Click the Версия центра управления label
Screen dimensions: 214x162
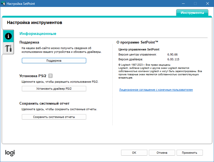click(137, 54)
